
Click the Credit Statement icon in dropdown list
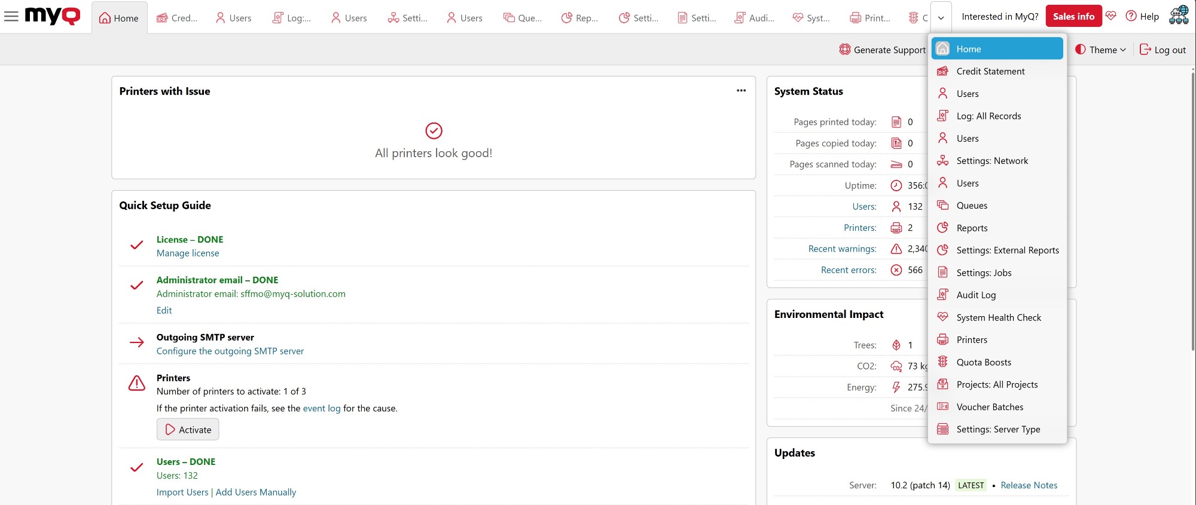tap(942, 71)
